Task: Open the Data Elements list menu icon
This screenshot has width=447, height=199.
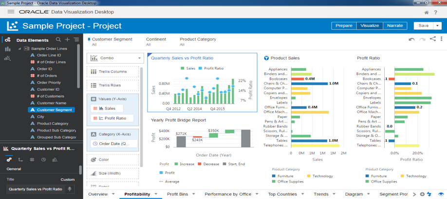Action: tap(76, 40)
